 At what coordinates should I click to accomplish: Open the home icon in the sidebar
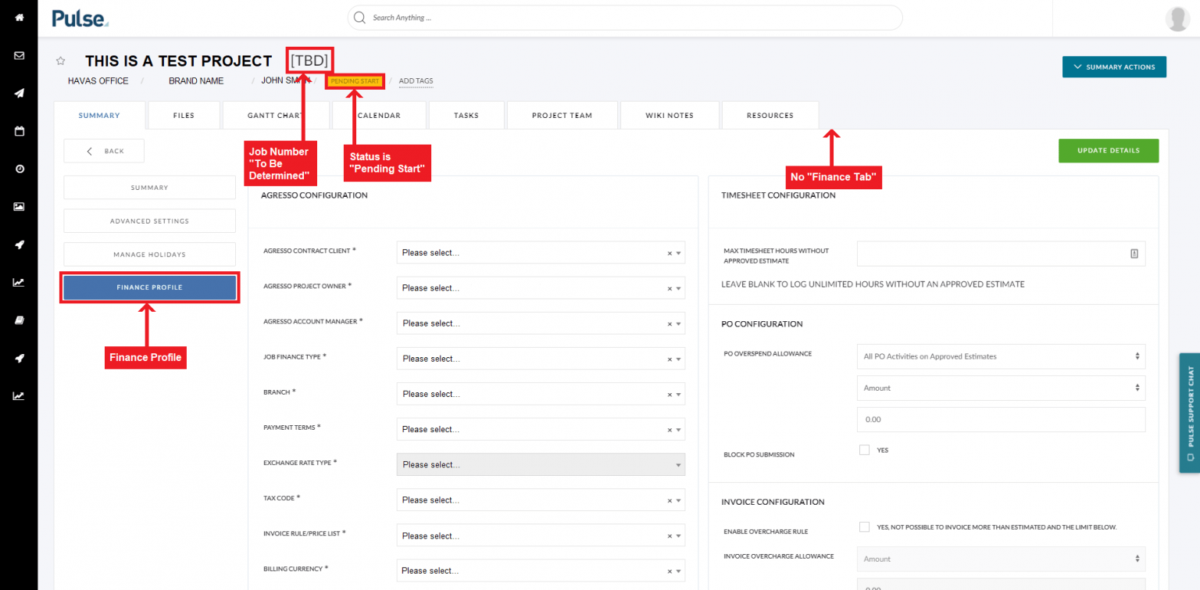18,17
